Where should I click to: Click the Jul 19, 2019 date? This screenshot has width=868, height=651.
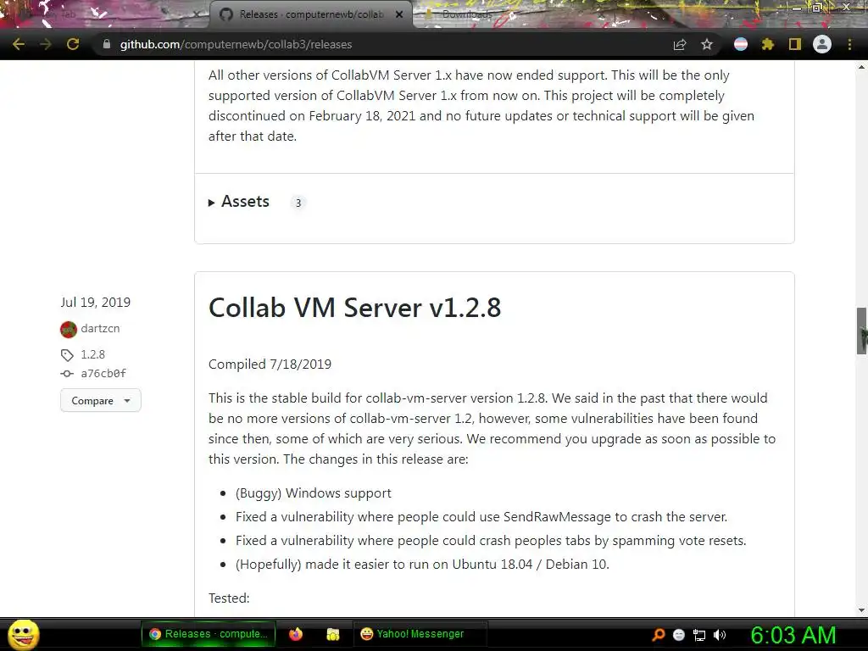[x=96, y=303]
